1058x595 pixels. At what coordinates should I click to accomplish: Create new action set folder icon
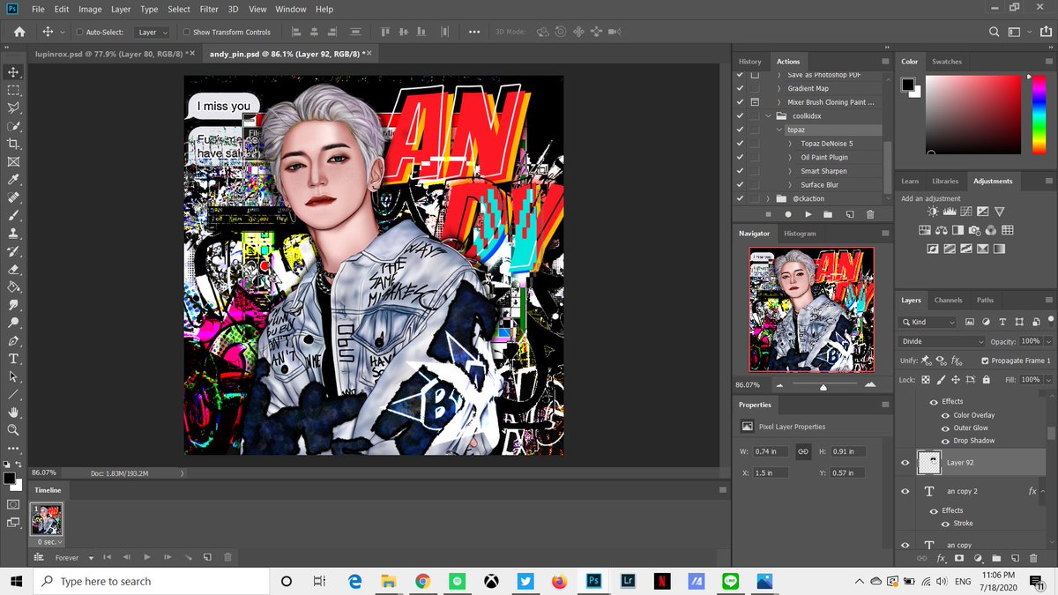click(828, 214)
